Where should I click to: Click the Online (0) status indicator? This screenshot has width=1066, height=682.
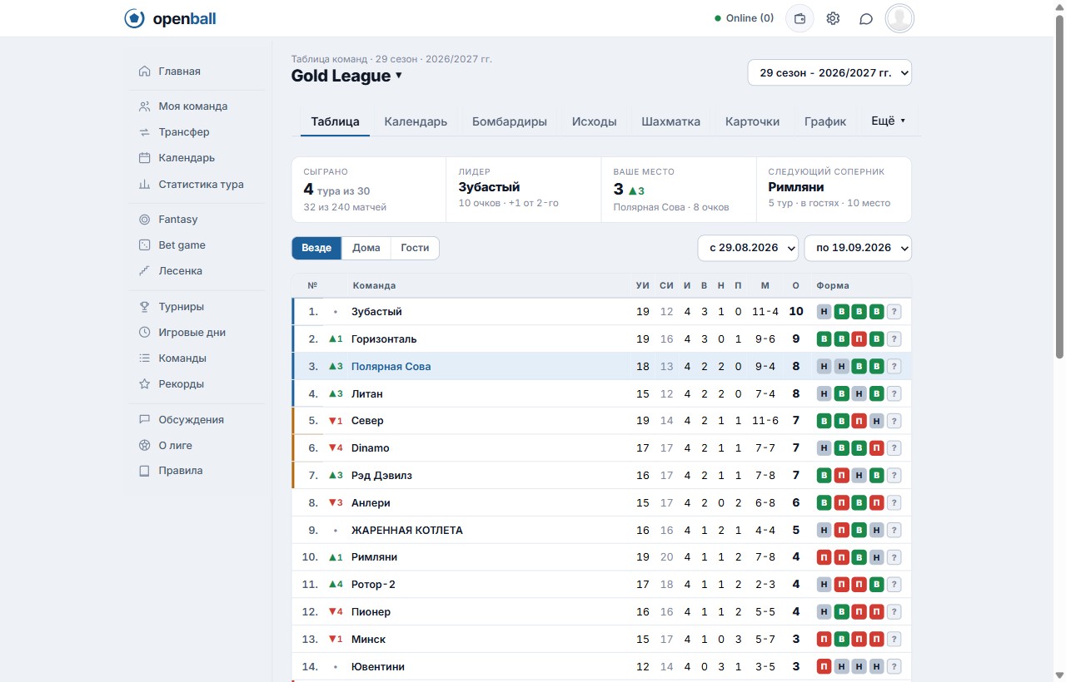(x=745, y=18)
